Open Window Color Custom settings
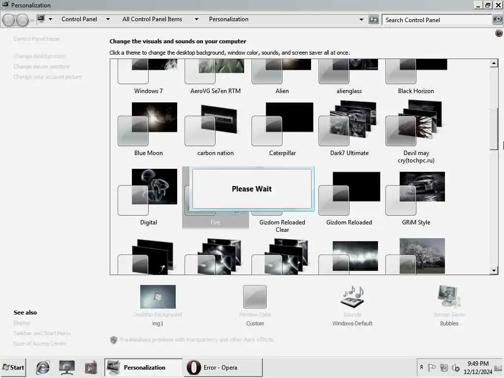Screen dimensions: 504x378 pos(255,306)
